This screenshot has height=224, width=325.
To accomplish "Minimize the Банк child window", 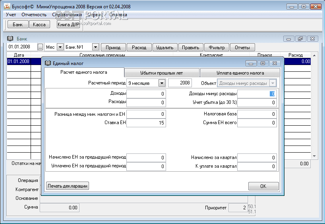I will point(288,39).
